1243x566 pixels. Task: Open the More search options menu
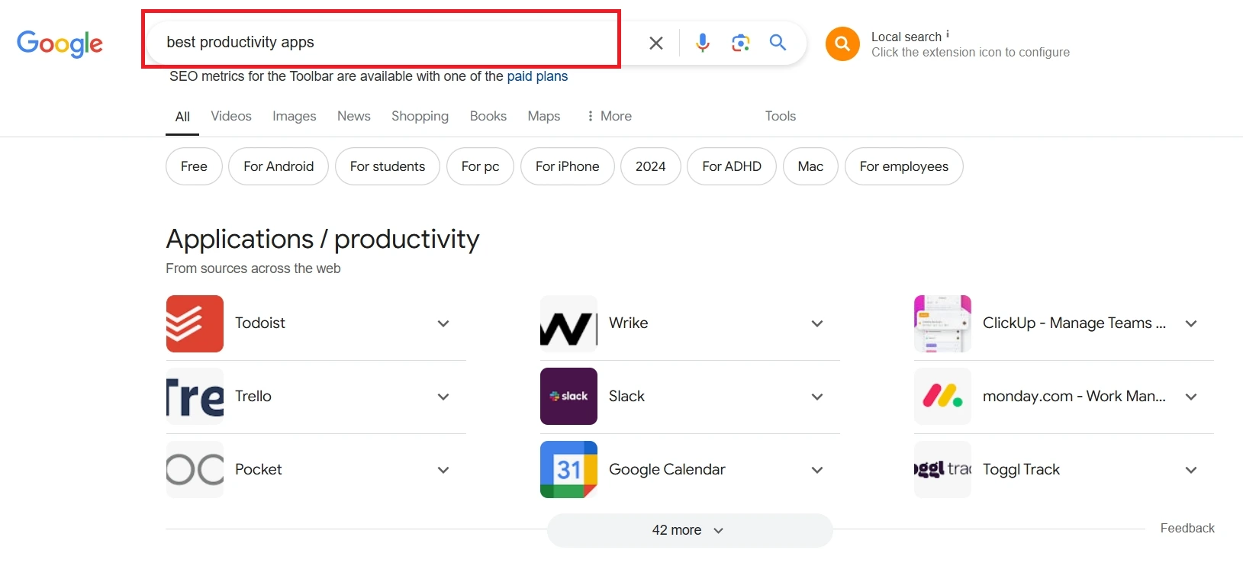[609, 116]
